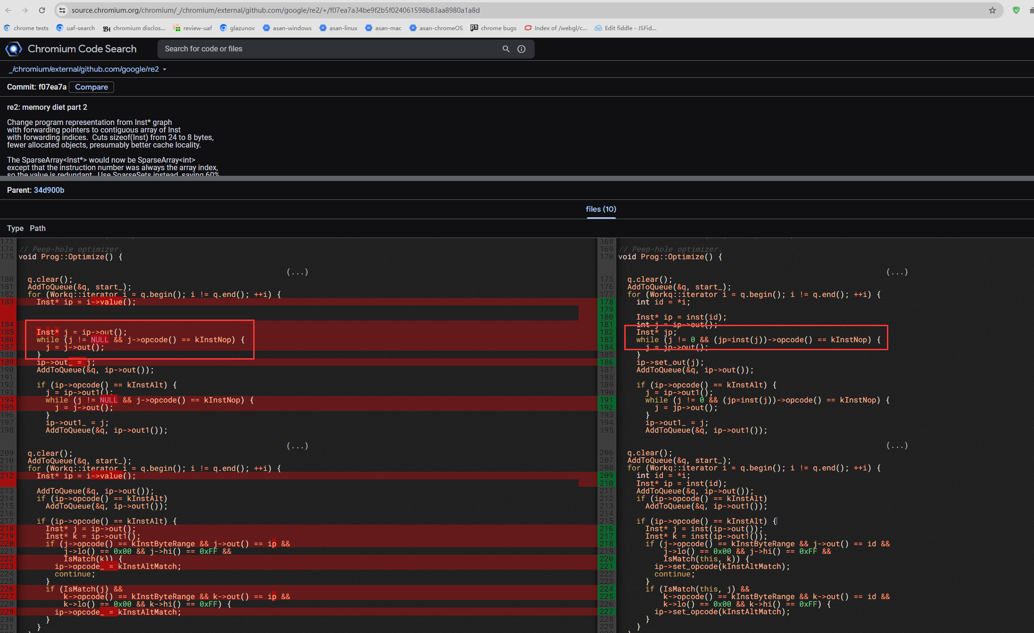
Task: Click the Chromium Code Search logo icon
Action: click(13, 49)
